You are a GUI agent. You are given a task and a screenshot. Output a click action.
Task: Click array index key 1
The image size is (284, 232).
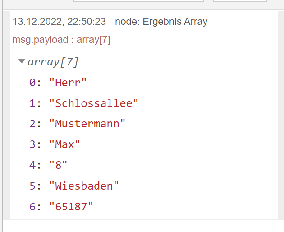tap(32, 103)
